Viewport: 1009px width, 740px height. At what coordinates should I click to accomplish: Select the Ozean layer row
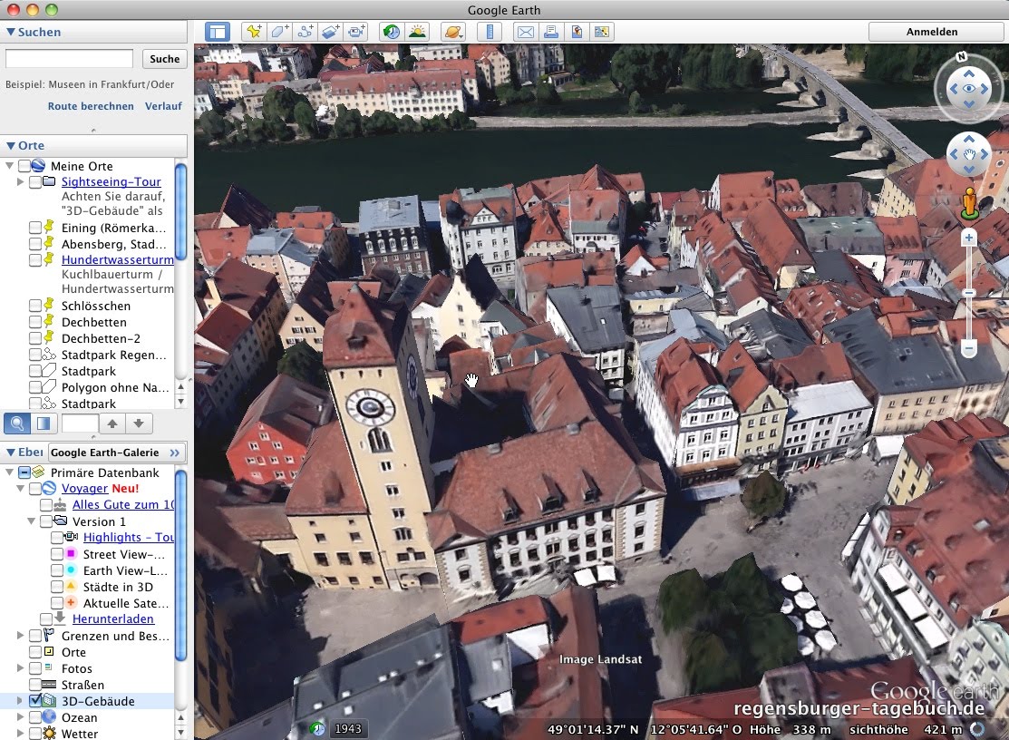pyautogui.click(x=79, y=717)
